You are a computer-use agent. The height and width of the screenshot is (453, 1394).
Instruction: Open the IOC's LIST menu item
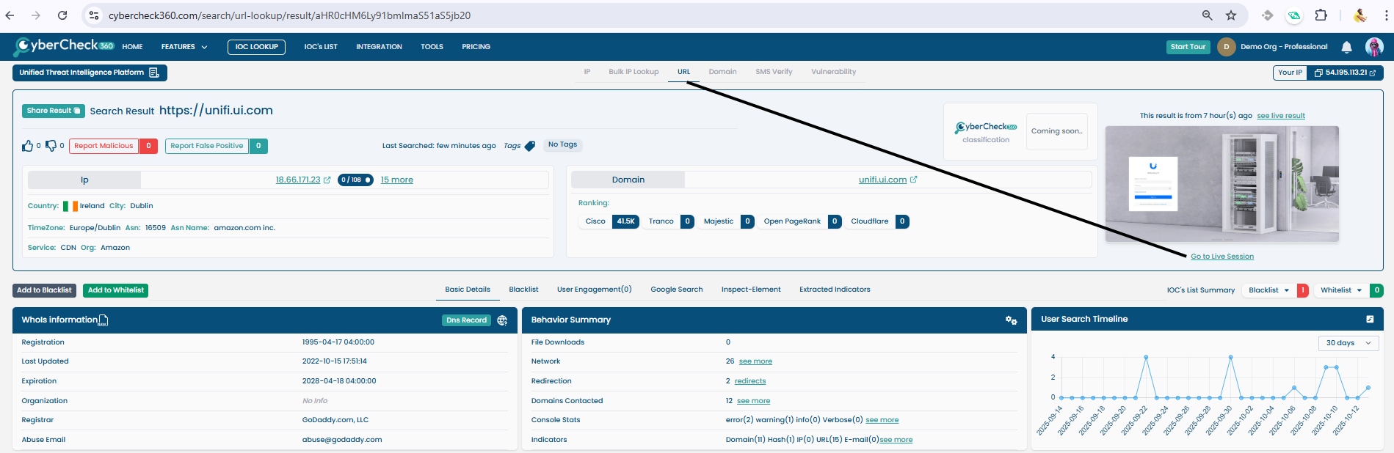click(x=321, y=47)
